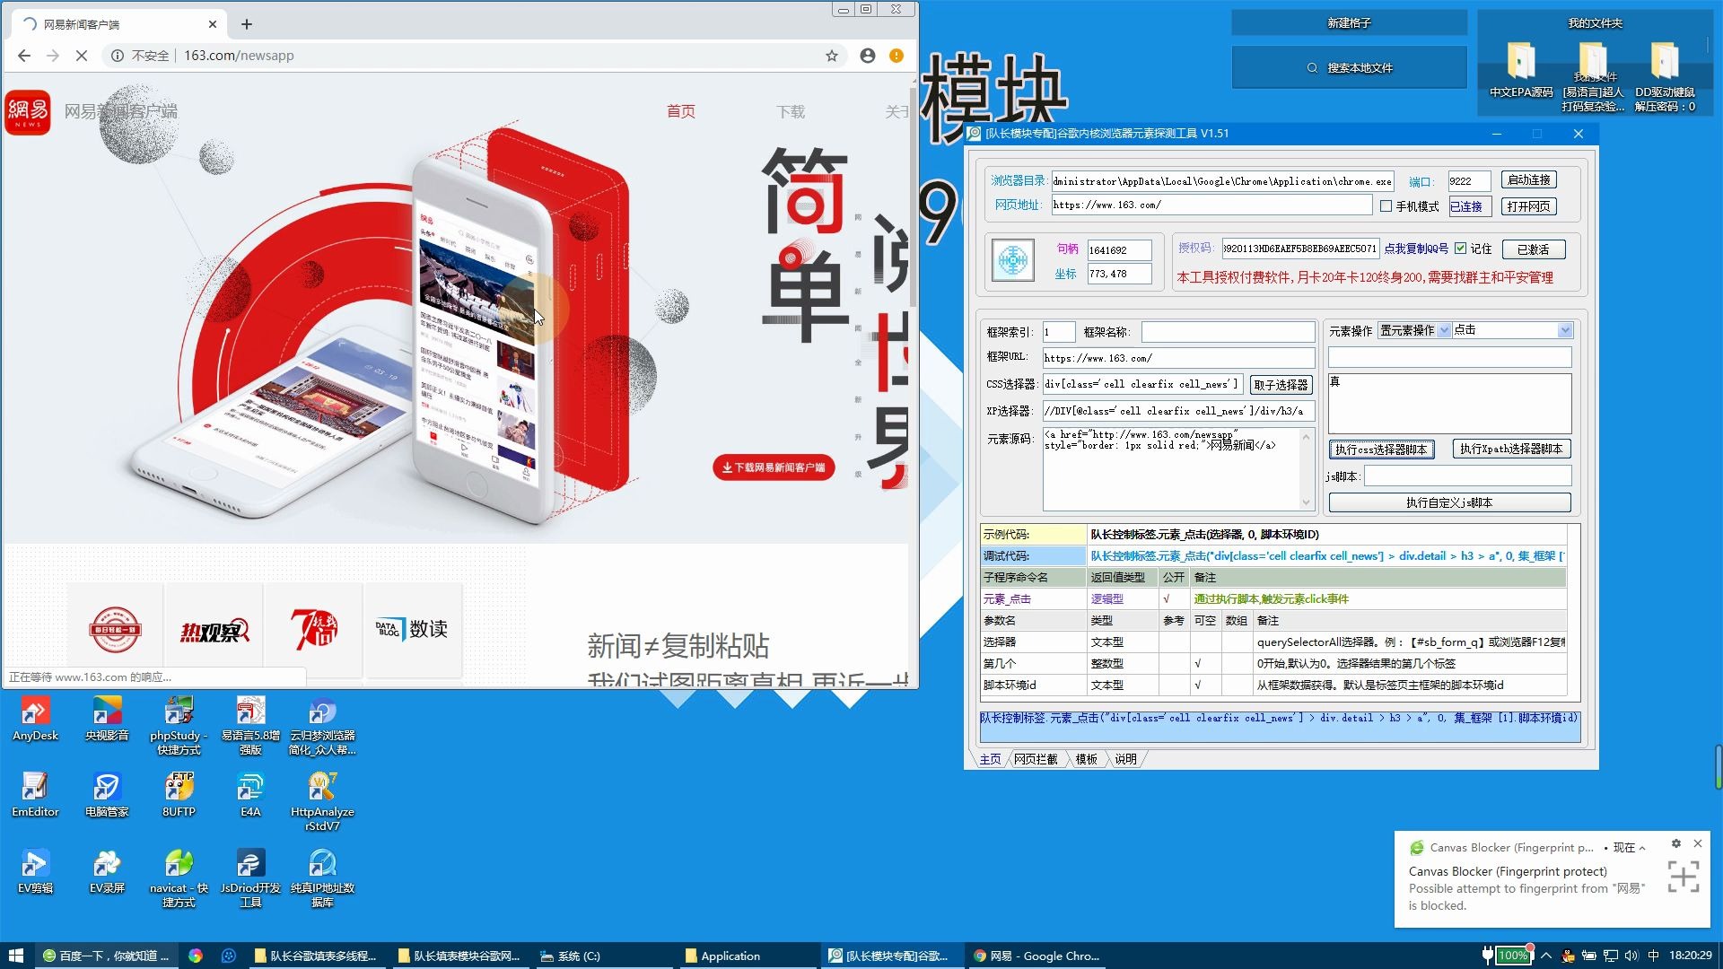Click the 热观察 thumbnail on the page

[214, 631]
